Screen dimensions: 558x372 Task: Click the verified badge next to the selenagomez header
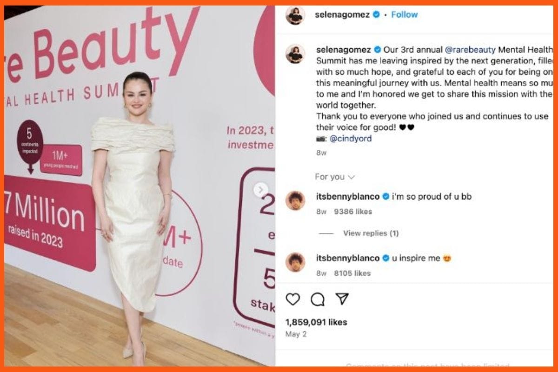[x=377, y=14]
